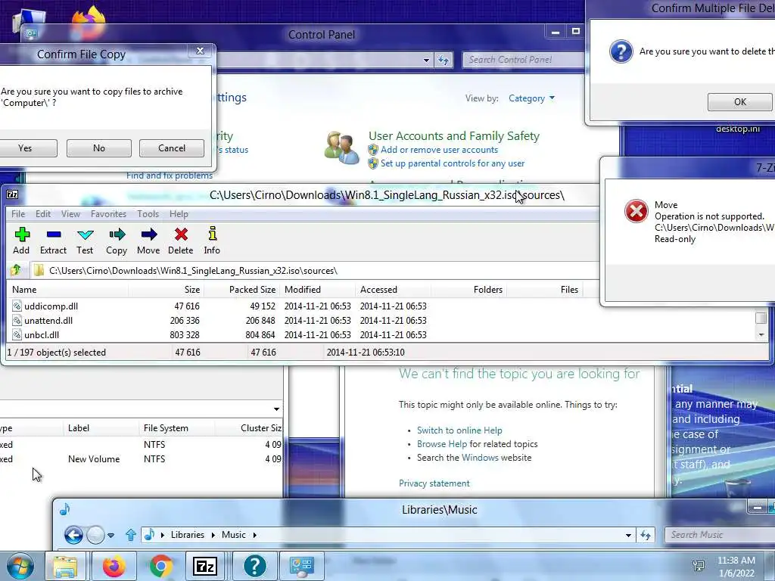Go up one folder in 7-Zip
775x581 pixels.
click(16, 270)
